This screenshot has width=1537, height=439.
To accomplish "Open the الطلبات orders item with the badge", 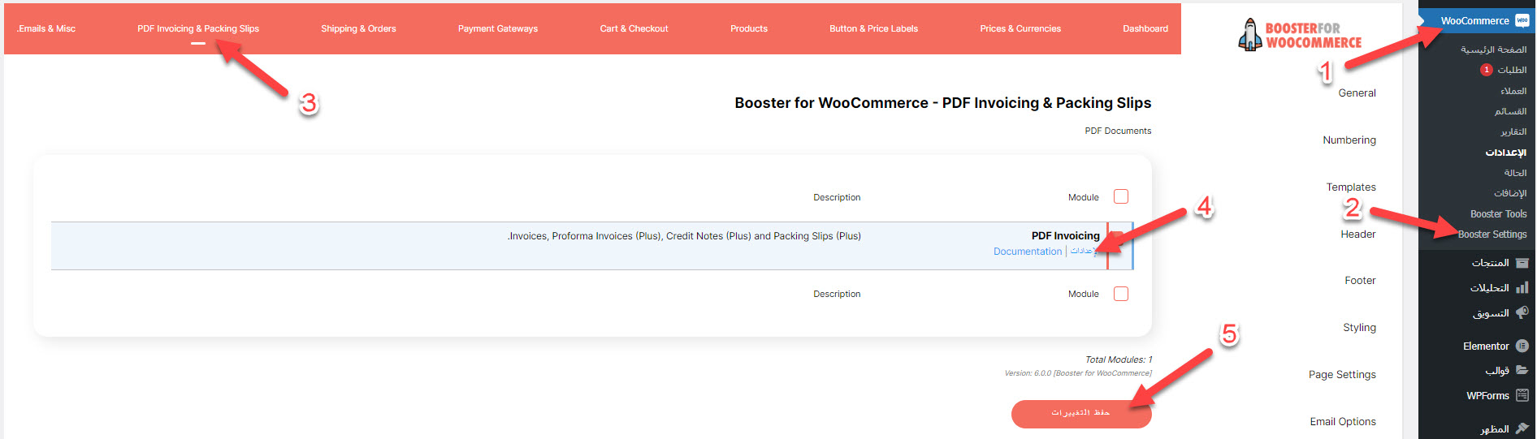I will (x=1511, y=70).
